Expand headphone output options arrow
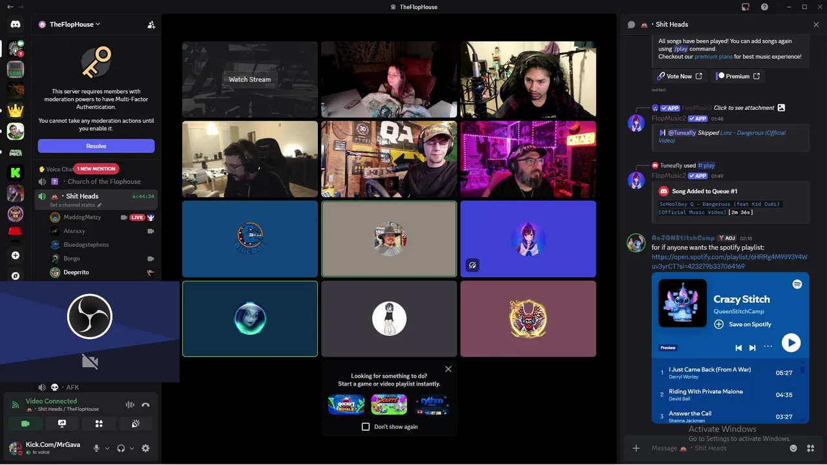This screenshot has width=827, height=465. pos(132,448)
